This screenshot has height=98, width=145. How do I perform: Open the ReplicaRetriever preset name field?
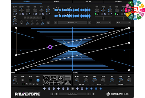[x=73, y=94]
